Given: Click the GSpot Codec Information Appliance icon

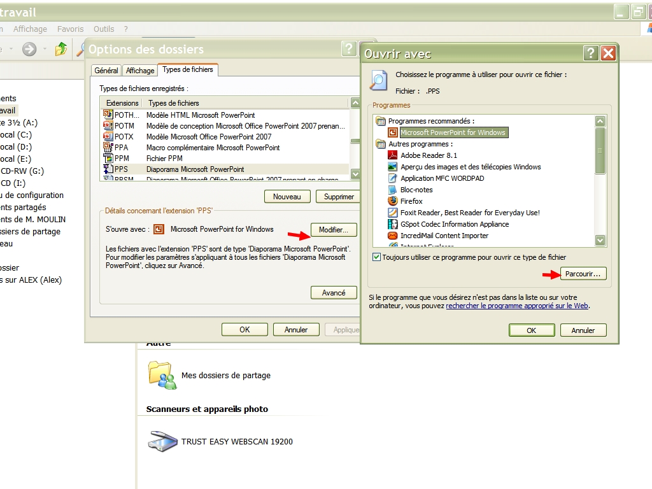Looking at the screenshot, I should point(393,224).
